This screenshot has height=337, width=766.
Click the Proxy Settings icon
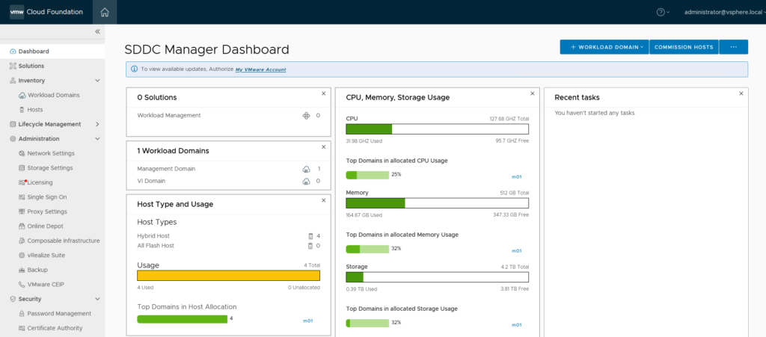pyautogui.click(x=22, y=211)
